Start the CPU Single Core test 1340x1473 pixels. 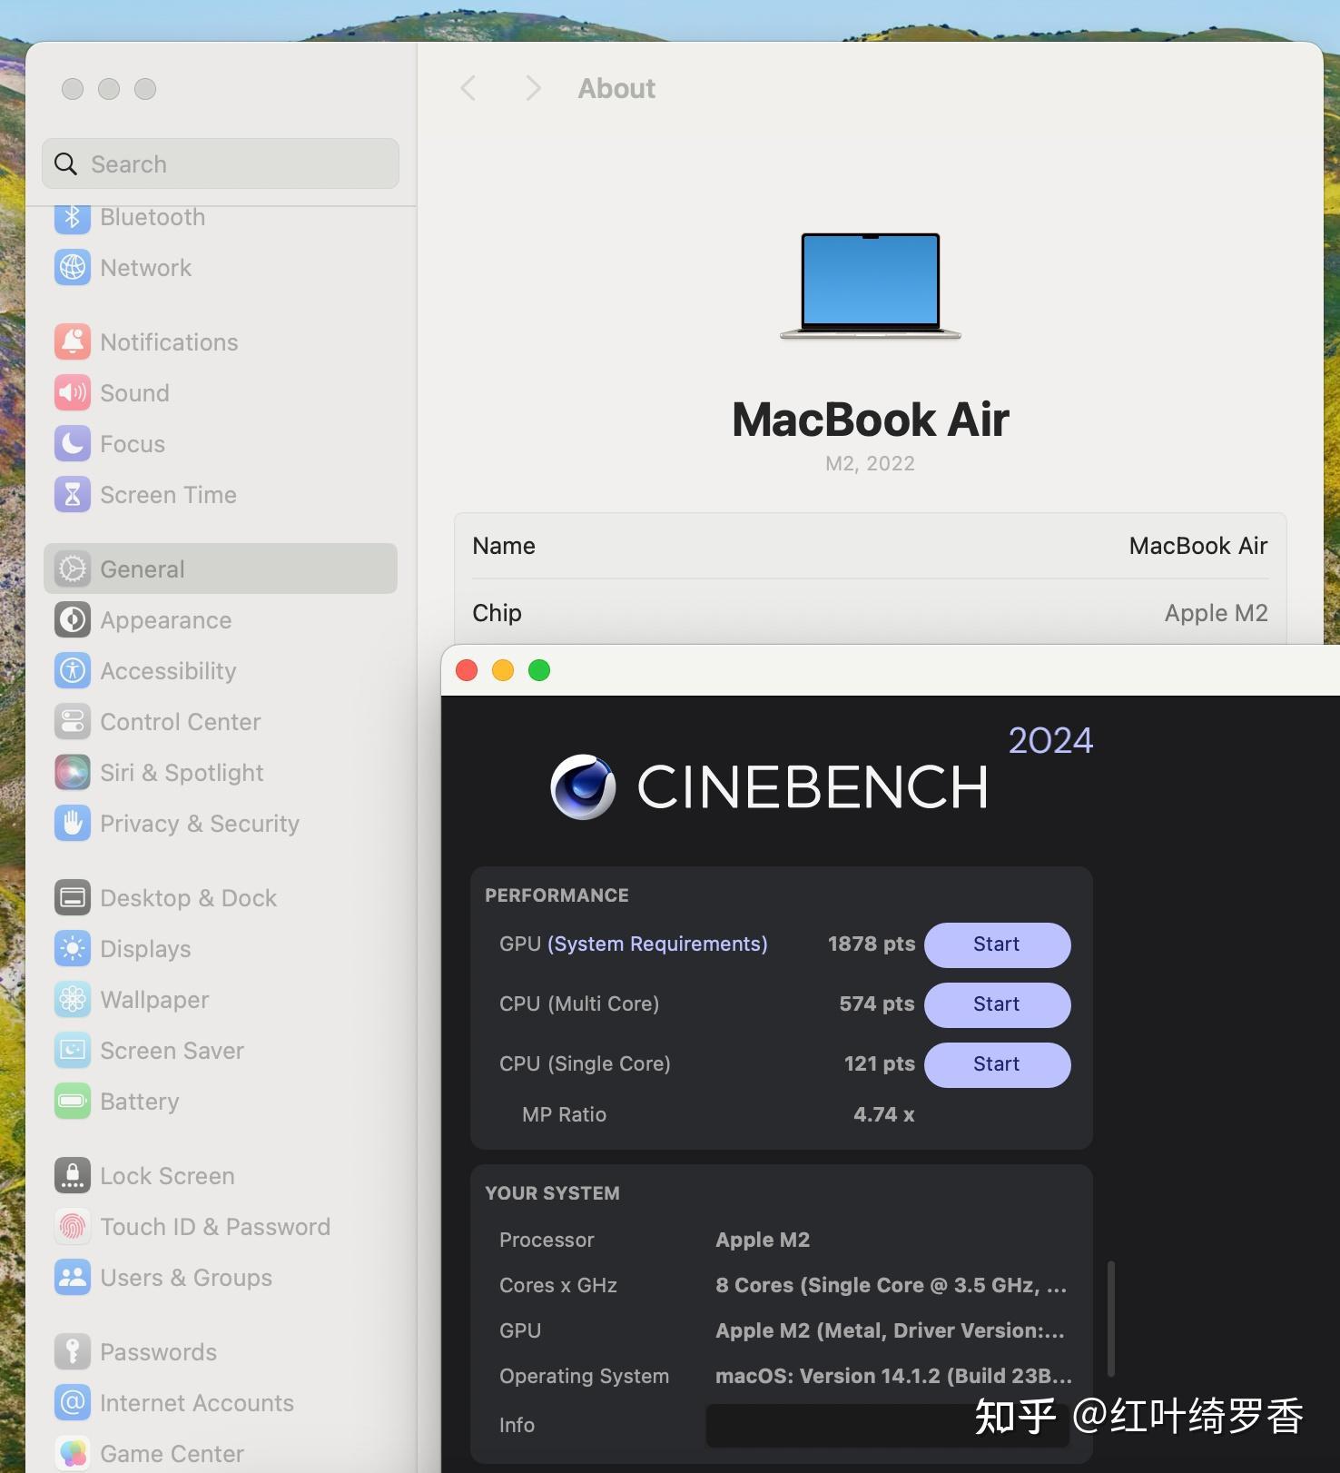(x=997, y=1064)
